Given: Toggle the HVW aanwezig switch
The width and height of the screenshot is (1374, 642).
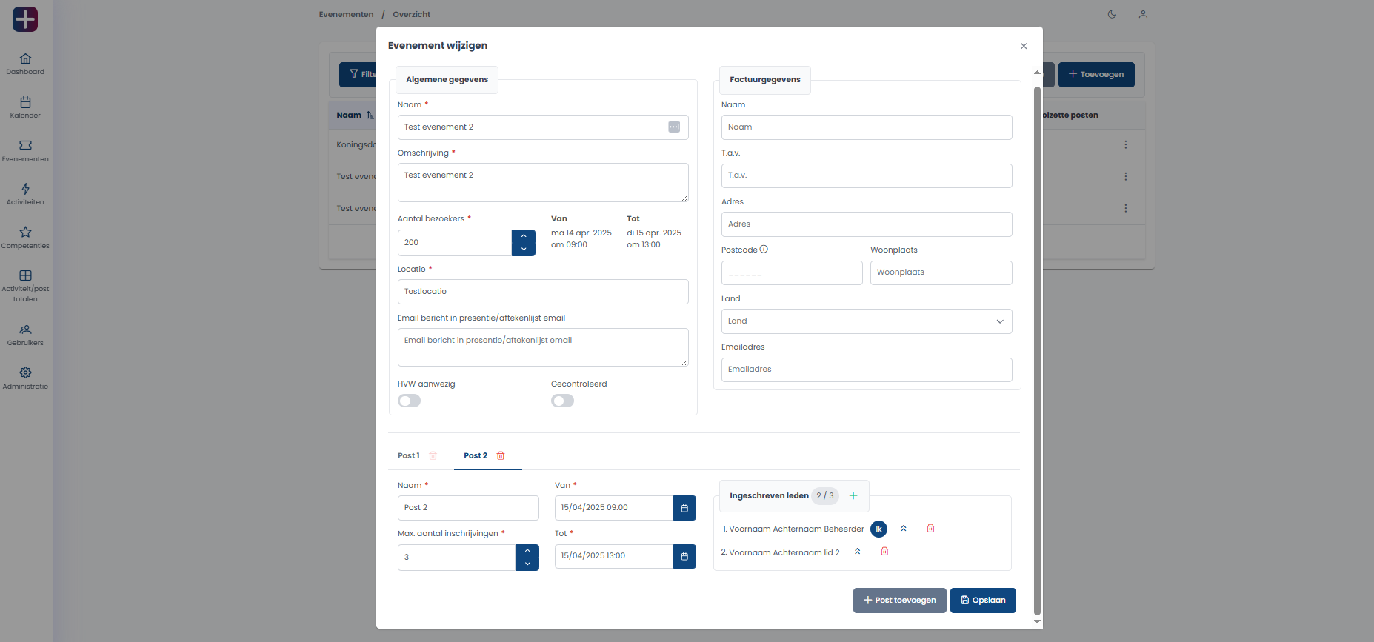Looking at the screenshot, I should click(410, 401).
